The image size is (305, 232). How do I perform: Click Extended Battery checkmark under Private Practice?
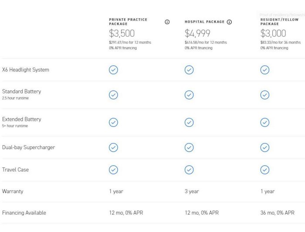tap(113, 123)
